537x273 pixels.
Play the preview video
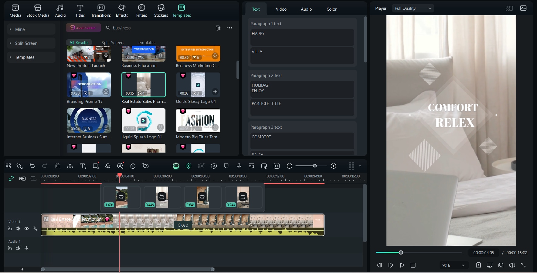click(x=402, y=265)
